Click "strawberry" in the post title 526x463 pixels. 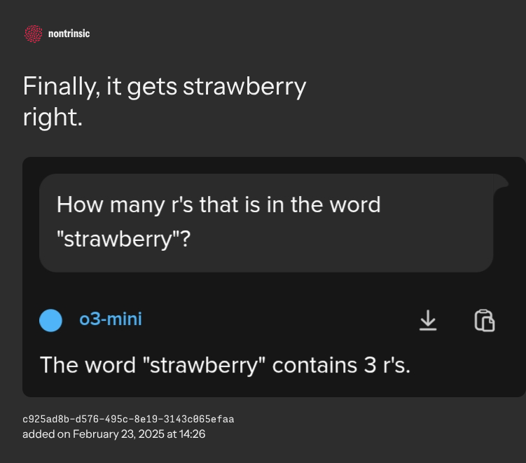[x=244, y=87]
